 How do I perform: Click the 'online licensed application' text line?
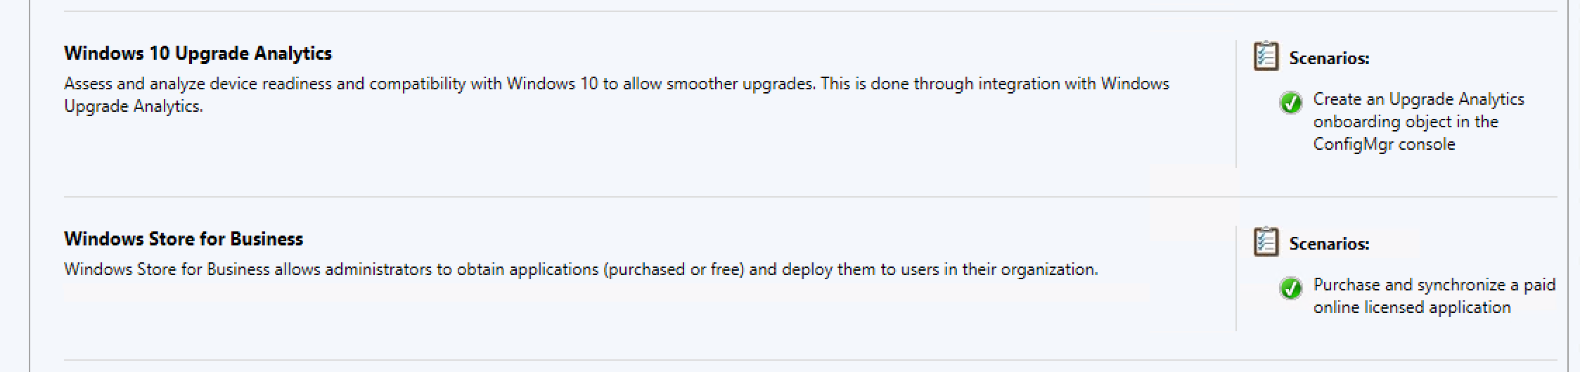point(1412,307)
